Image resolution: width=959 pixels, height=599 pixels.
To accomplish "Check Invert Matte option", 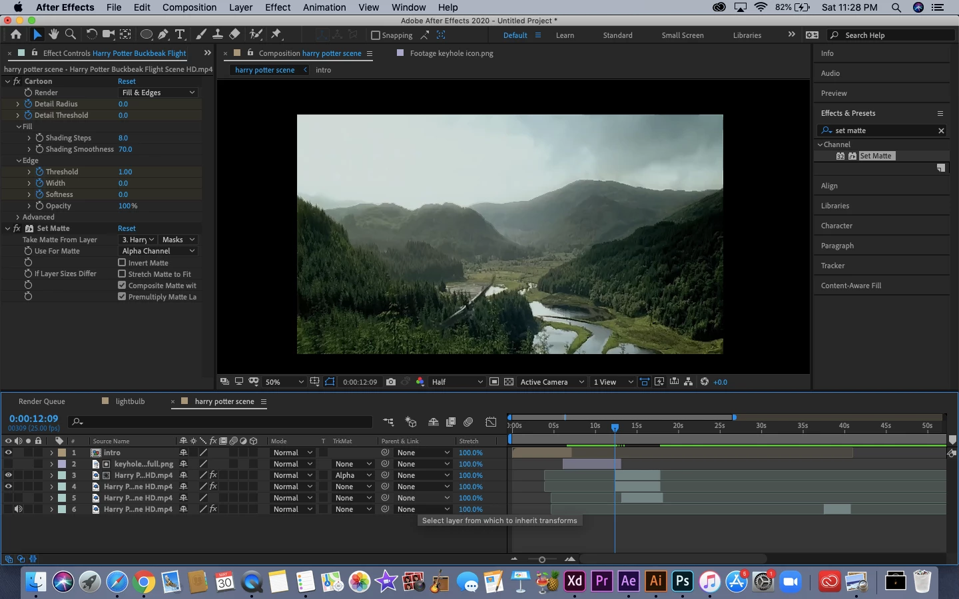I will pos(122,263).
